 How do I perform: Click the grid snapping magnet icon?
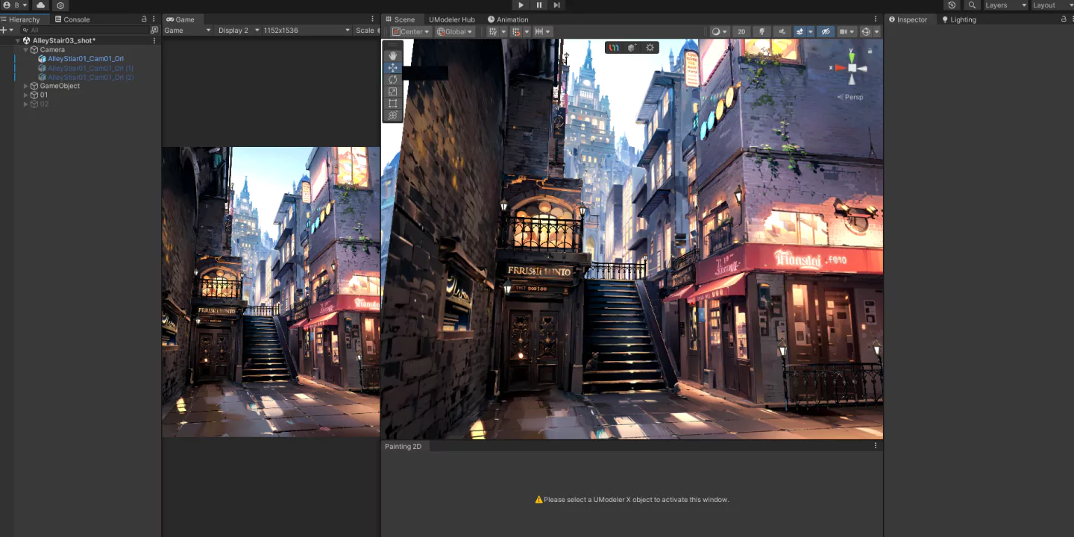pyautogui.click(x=516, y=31)
